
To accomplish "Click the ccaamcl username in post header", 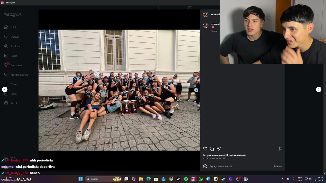I will [x=215, y=14].
